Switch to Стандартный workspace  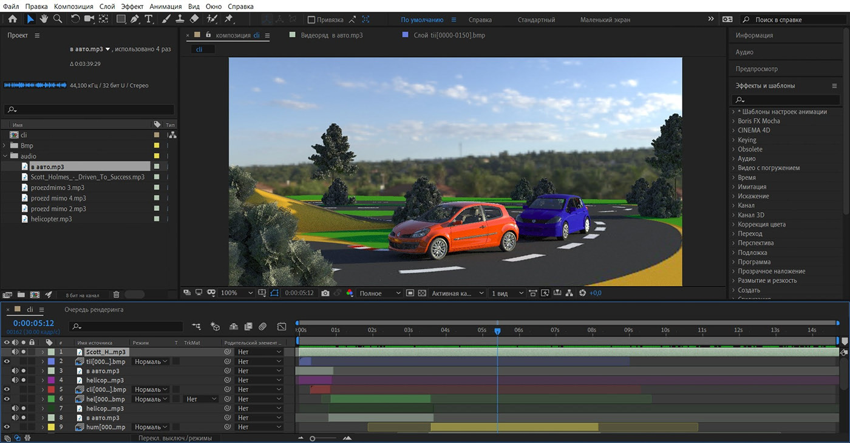(535, 20)
